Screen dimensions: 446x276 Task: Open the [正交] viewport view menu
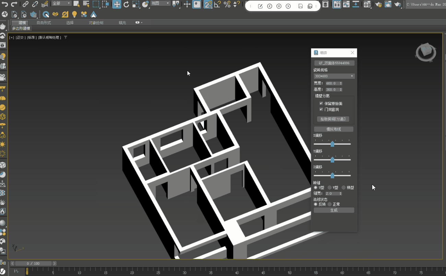pos(21,37)
